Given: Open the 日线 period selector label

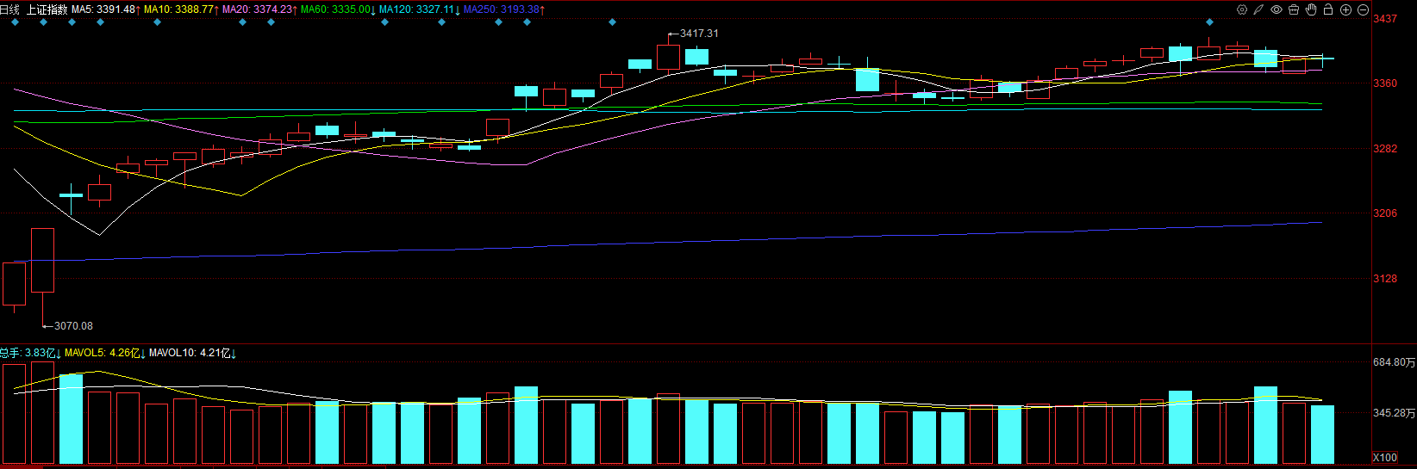Looking at the screenshot, I should coord(9,9).
